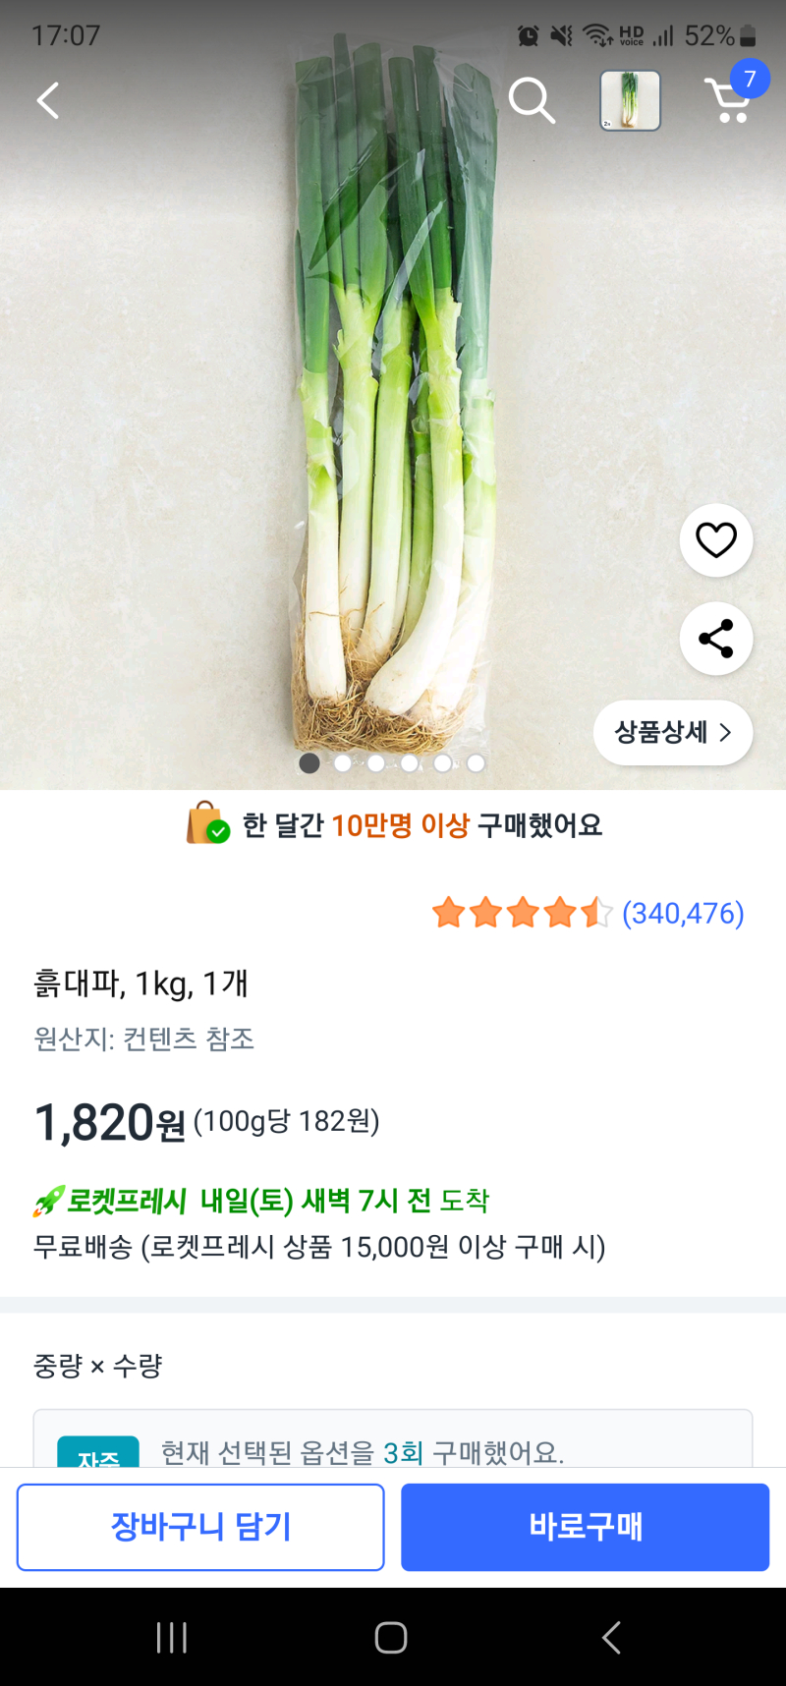
Task: Tap the Android recent apps button
Action: pos(172,1637)
